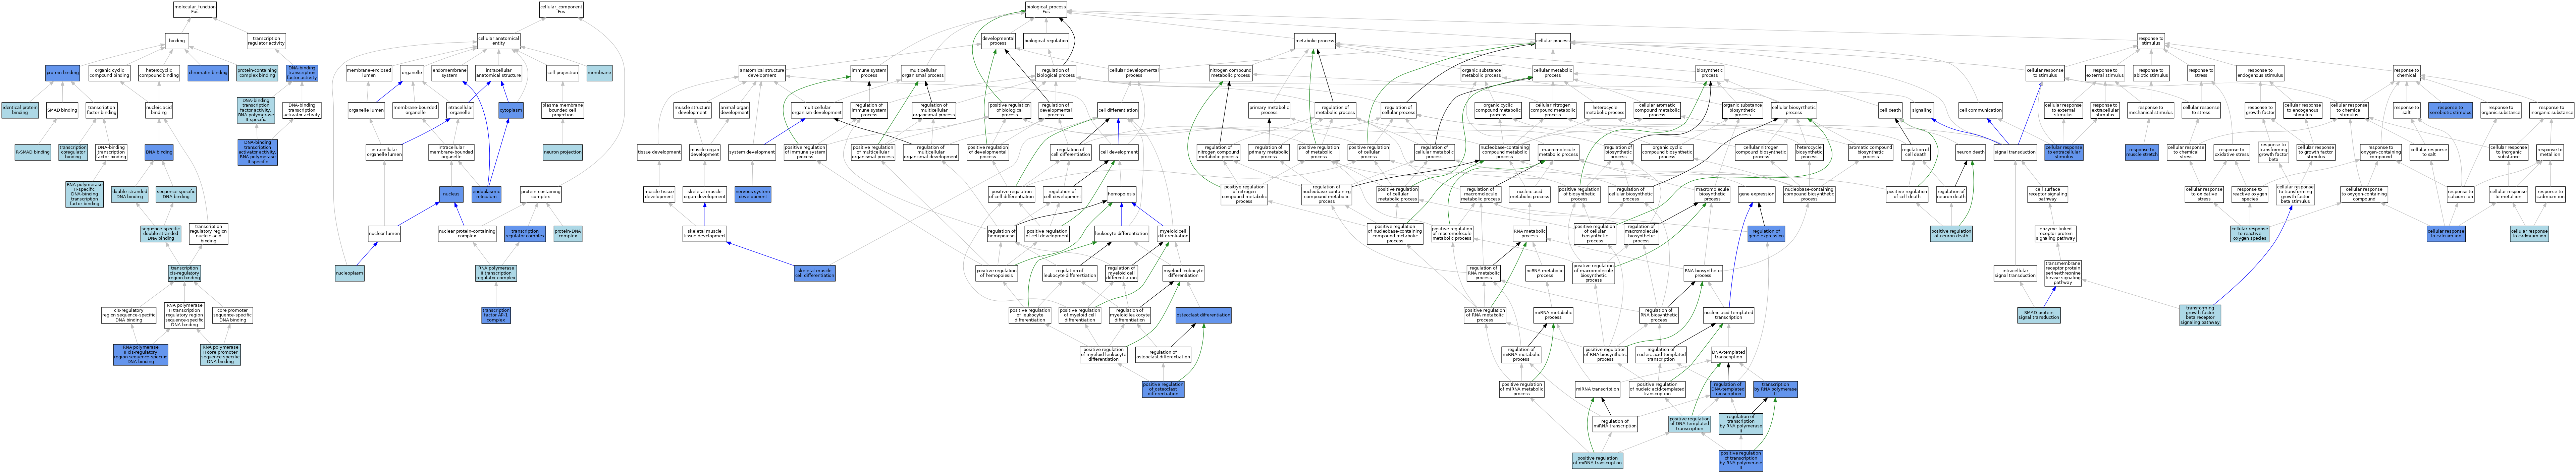2576x473 pixels.
Task: Click 'RNA polymerase II transcription regulator complex' node
Action: click(496, 273)
